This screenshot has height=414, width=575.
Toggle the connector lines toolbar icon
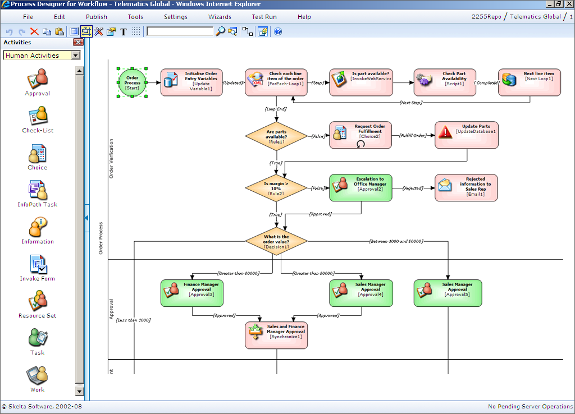coord(247,32)
